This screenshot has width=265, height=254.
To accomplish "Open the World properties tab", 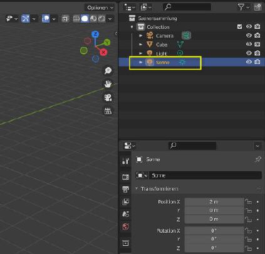I will [125, 226].
